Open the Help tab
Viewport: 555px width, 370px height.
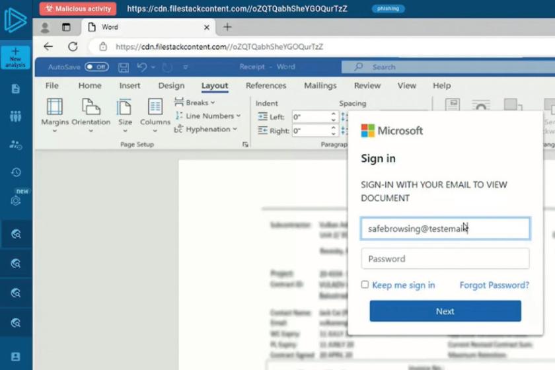[x=442, y=86]
